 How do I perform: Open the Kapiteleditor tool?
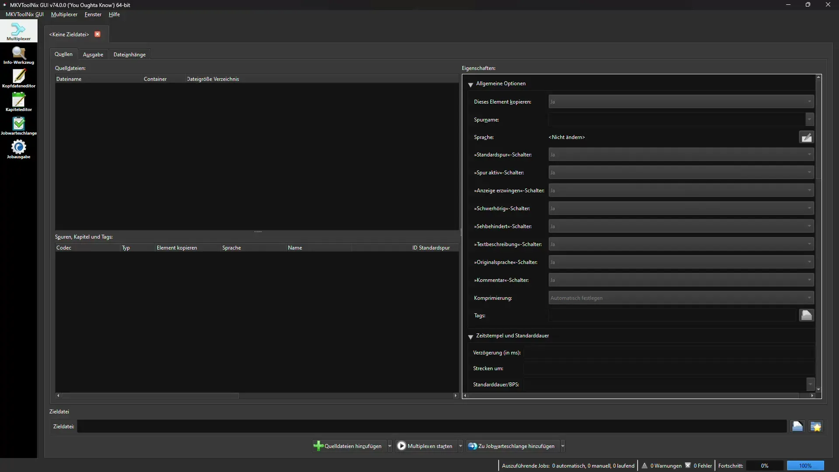(x=18, y=102)
